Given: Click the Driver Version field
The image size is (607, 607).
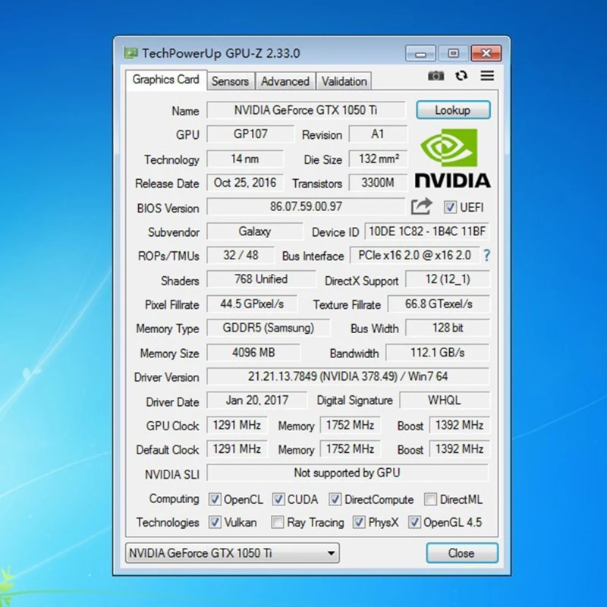Looking at the screenshot, I should pos(348,376).
